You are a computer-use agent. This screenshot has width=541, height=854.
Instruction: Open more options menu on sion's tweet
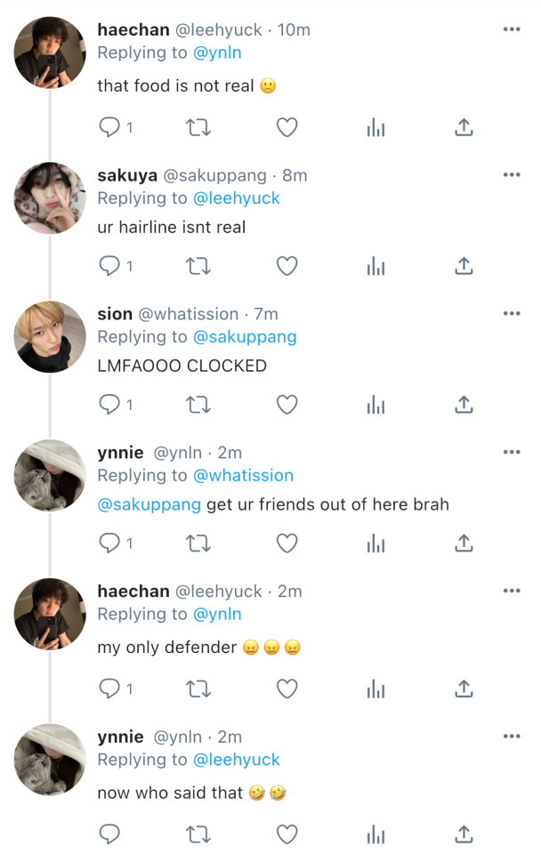pos(512,313)
